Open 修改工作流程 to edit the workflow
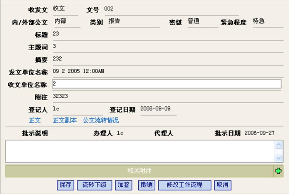This screenshot has height=194, width=289. 185,185
